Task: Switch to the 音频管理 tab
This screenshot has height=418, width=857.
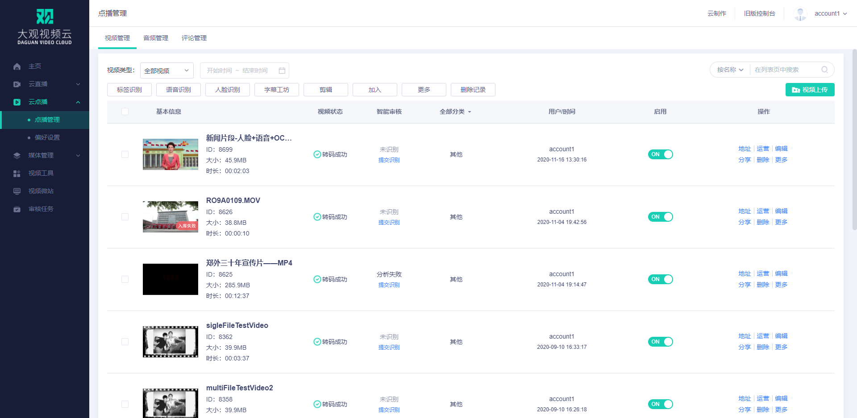Action: coord(155,38)
